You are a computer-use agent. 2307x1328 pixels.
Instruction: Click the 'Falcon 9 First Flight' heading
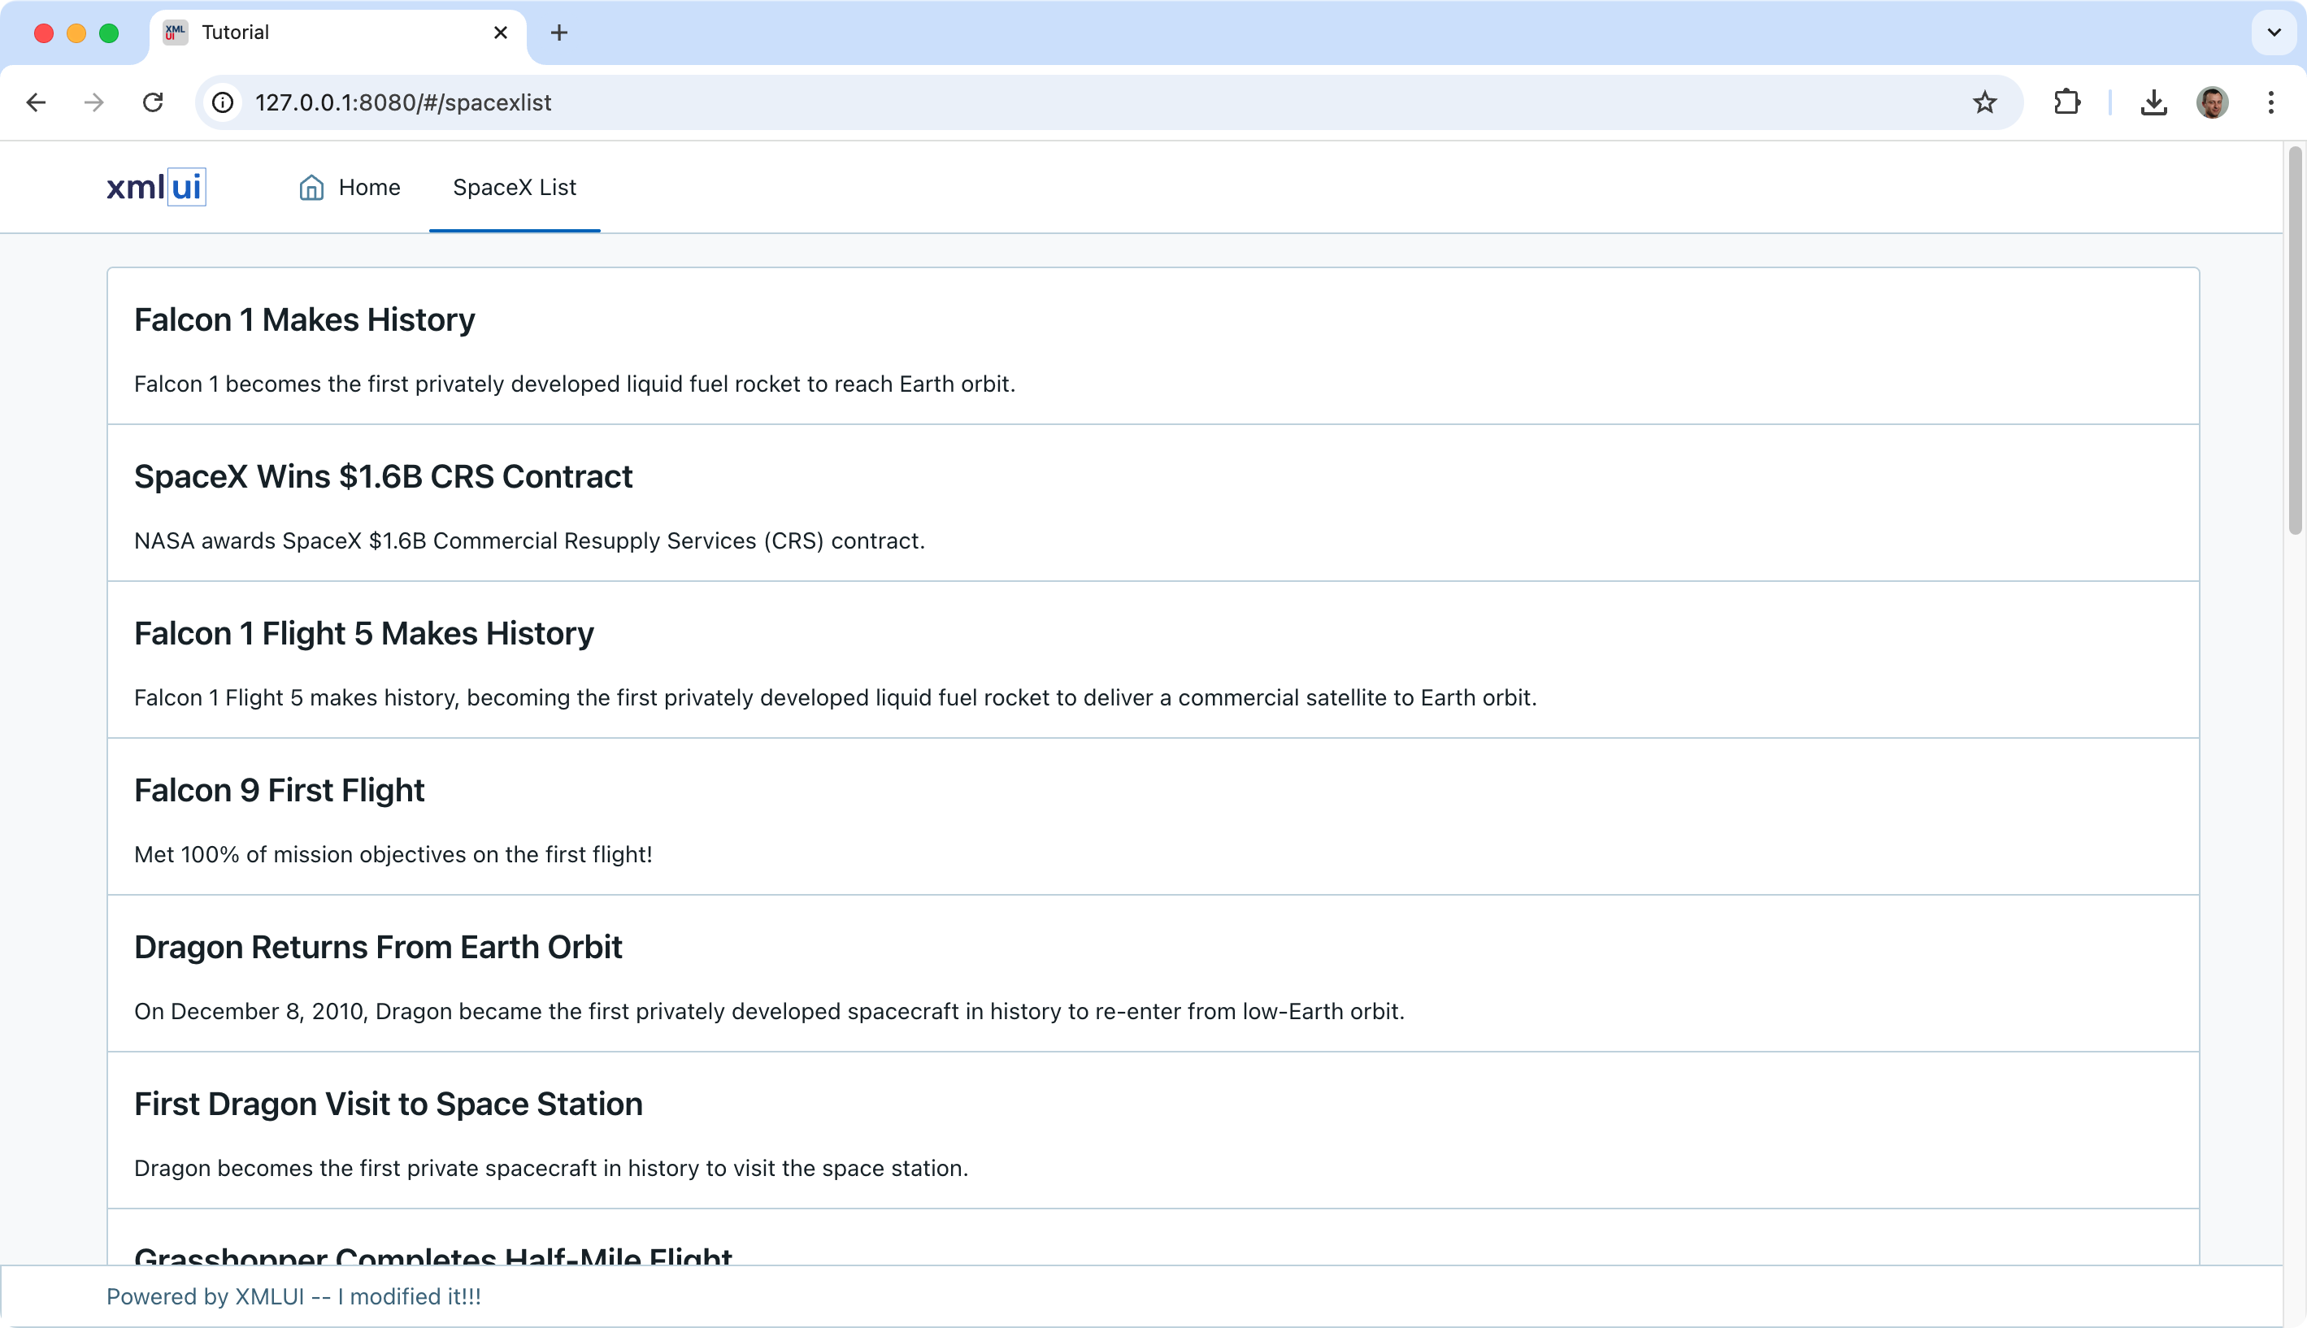pyautogui.click(x=279, y=791)
